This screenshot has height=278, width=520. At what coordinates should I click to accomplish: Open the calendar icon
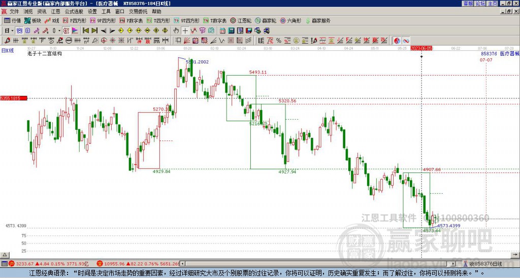point(222,31)
